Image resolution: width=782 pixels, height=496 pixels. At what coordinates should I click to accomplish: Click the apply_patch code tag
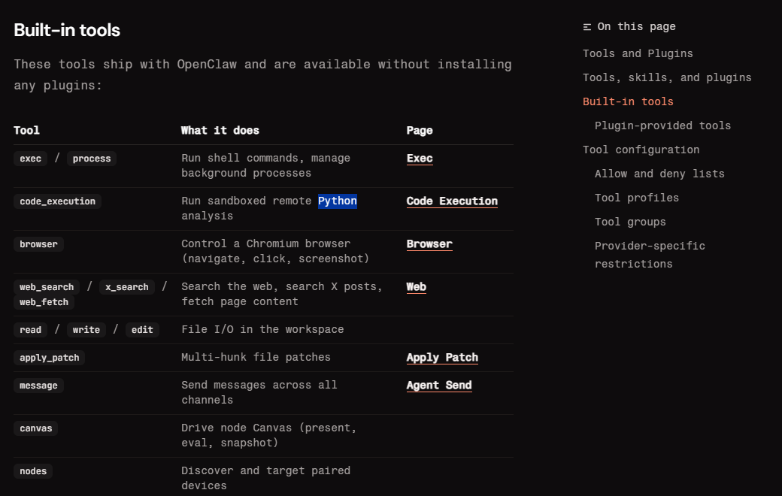50,358
